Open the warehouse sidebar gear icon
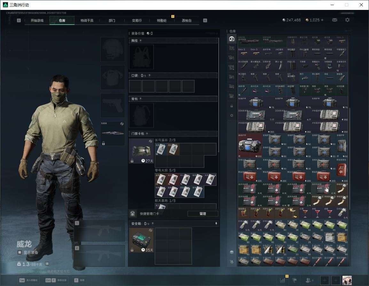The height and width of the screenshot is (286, 369). coord(232,115)
